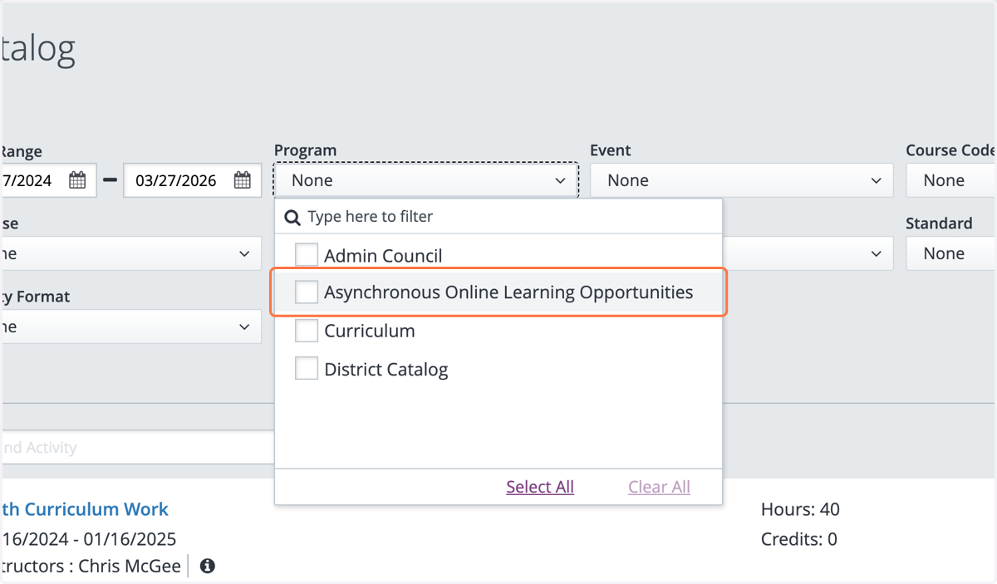997x584 pixels.
Task: Select the Admin Council option label
Action: tap(383, 256)
